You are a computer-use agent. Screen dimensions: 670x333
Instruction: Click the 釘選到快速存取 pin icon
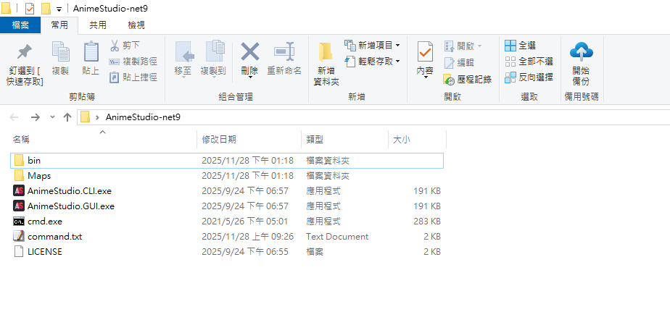click(x=25, y=53)
